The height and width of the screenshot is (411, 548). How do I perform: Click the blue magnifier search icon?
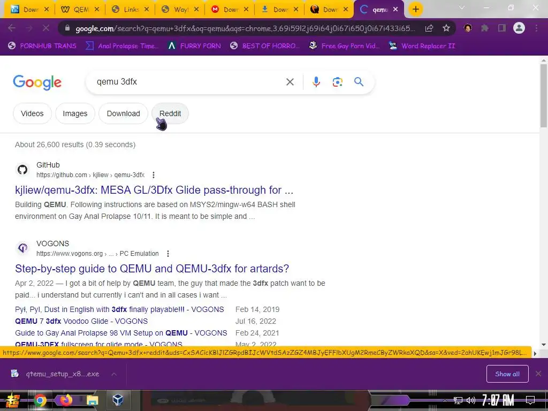point(359,82)
